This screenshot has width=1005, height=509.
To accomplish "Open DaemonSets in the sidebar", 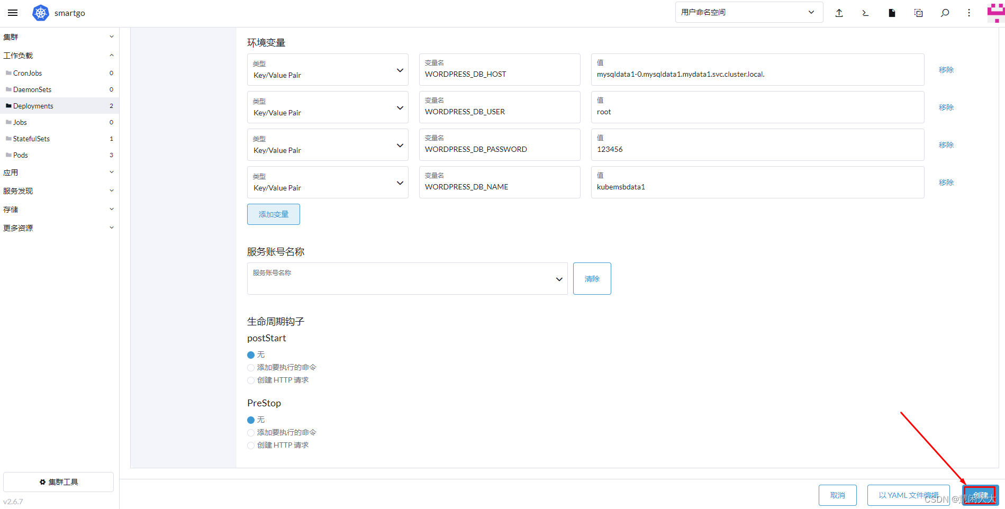I will [x=59, y=89].
